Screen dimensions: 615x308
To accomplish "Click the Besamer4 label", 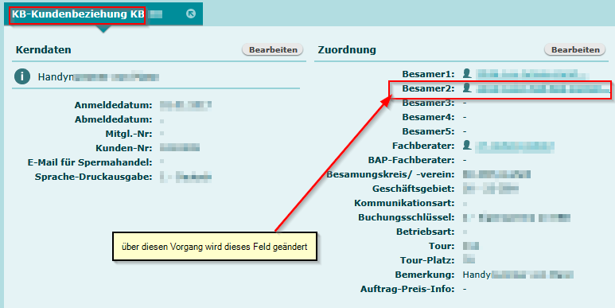I will [428, 117].
